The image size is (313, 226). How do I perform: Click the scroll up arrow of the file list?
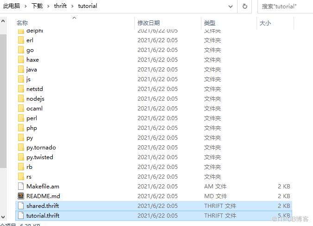[3, 21]
